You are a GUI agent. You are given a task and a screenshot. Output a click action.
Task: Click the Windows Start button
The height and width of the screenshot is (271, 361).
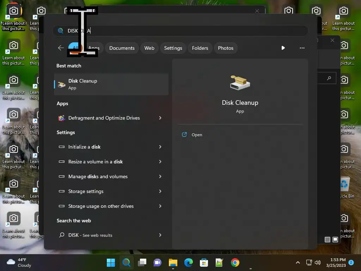click(111, 263)
